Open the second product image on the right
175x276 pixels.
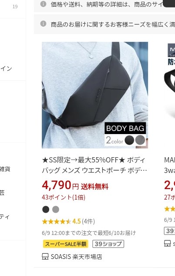(169, 95)
